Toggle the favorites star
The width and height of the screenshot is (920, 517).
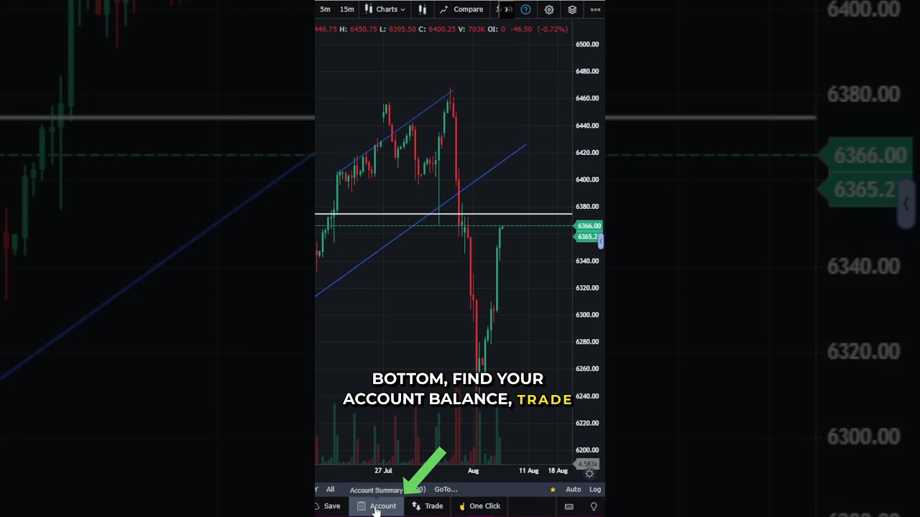[553, 490]
